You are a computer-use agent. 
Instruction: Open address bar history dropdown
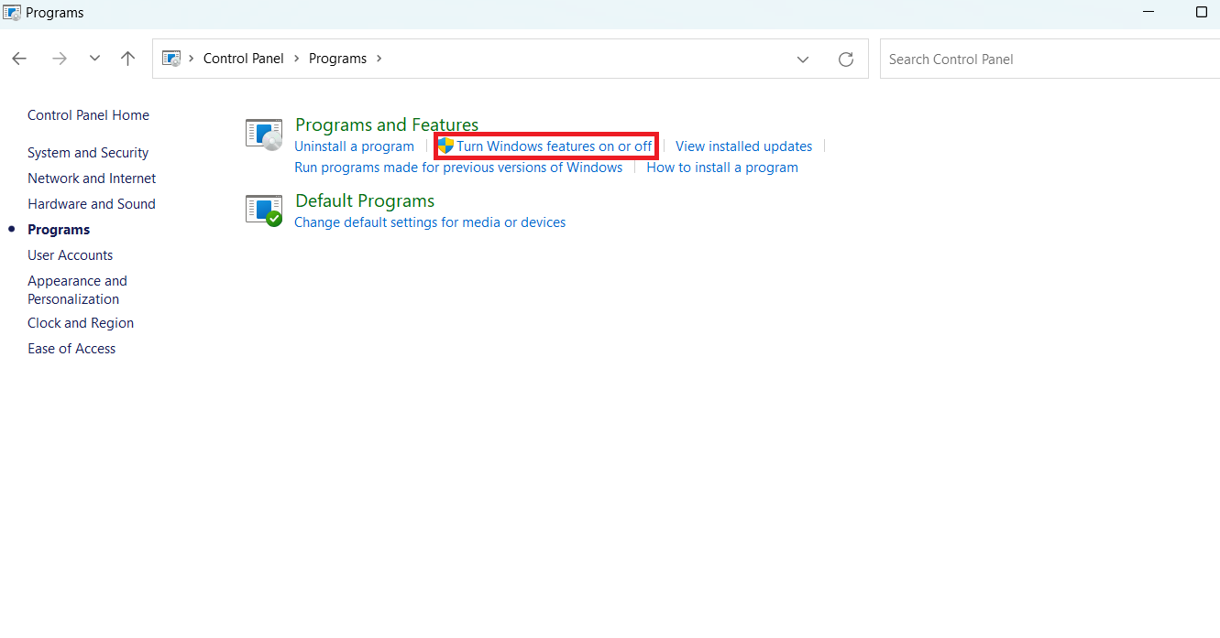click(803, 59)
